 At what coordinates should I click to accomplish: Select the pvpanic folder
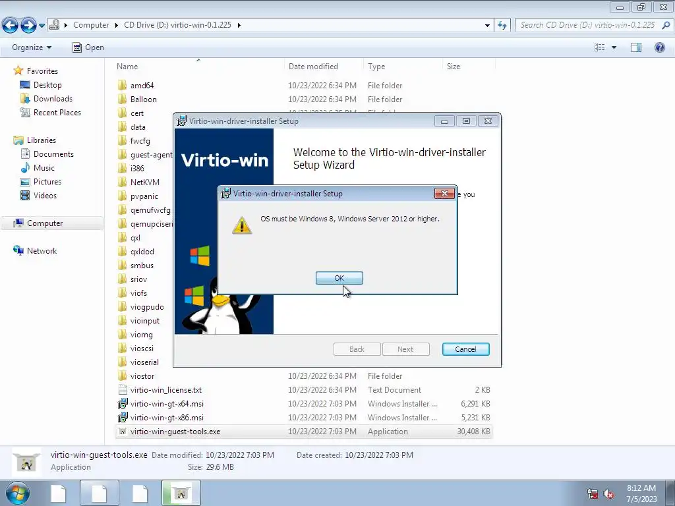144,196
